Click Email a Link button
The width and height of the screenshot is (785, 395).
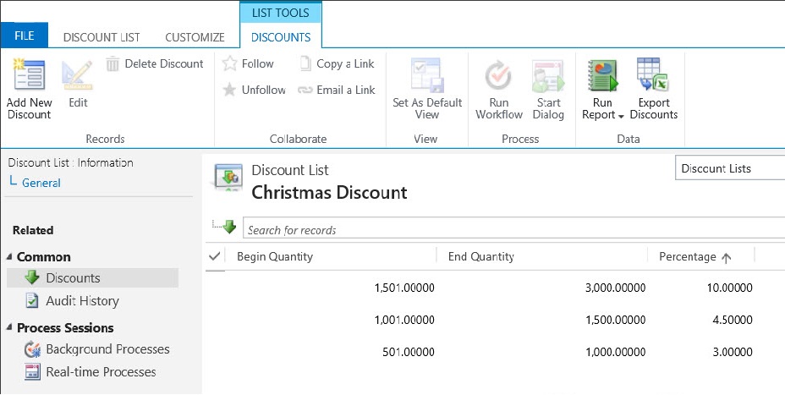[x=337, y=91]
